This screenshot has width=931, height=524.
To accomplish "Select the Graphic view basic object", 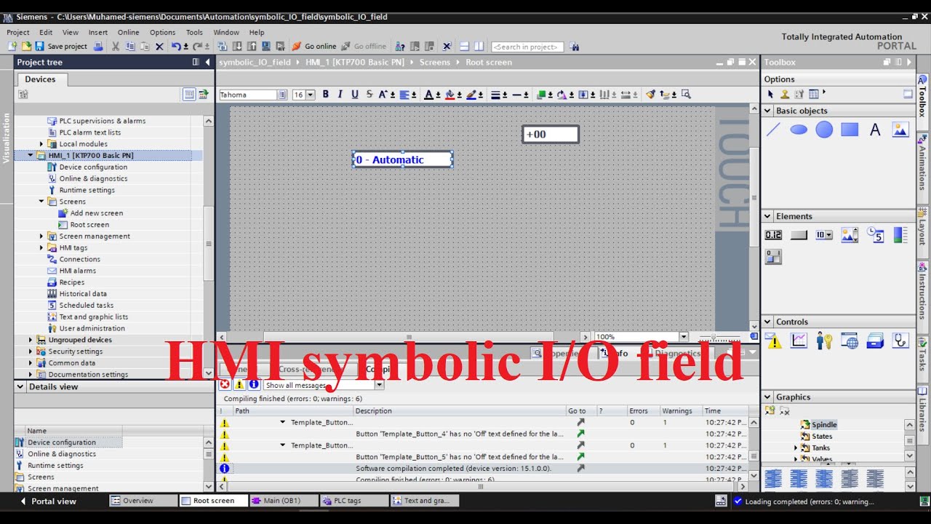I will pos(900,130).
